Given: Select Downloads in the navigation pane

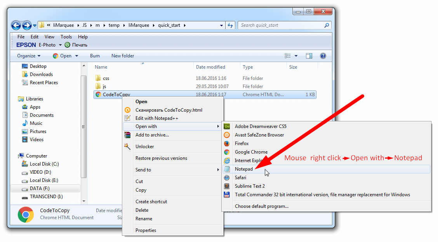Looking at the screenshot, I should coord(41,74).
